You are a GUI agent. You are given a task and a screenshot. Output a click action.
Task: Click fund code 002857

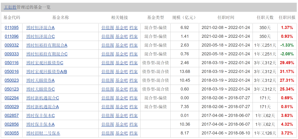tap(12, 116)
